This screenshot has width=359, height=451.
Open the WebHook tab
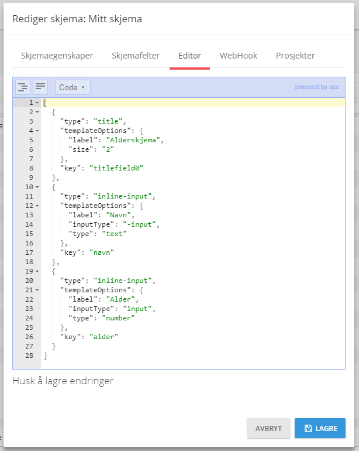(239, 56)
